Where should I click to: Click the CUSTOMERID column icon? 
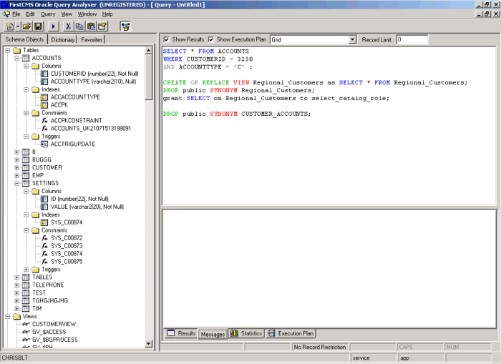tap(44, 74)
